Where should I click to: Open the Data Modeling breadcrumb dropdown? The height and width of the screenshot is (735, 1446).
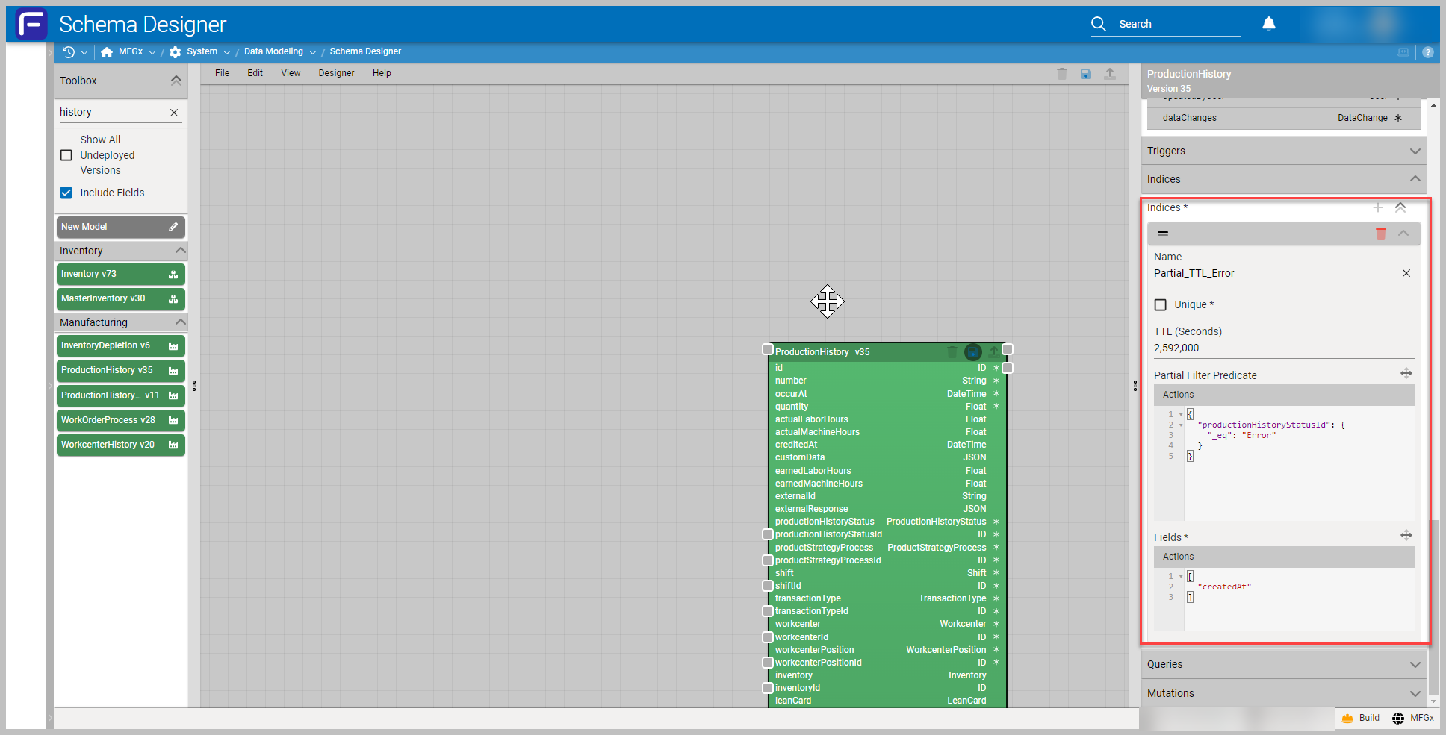(x=312, y=52)
